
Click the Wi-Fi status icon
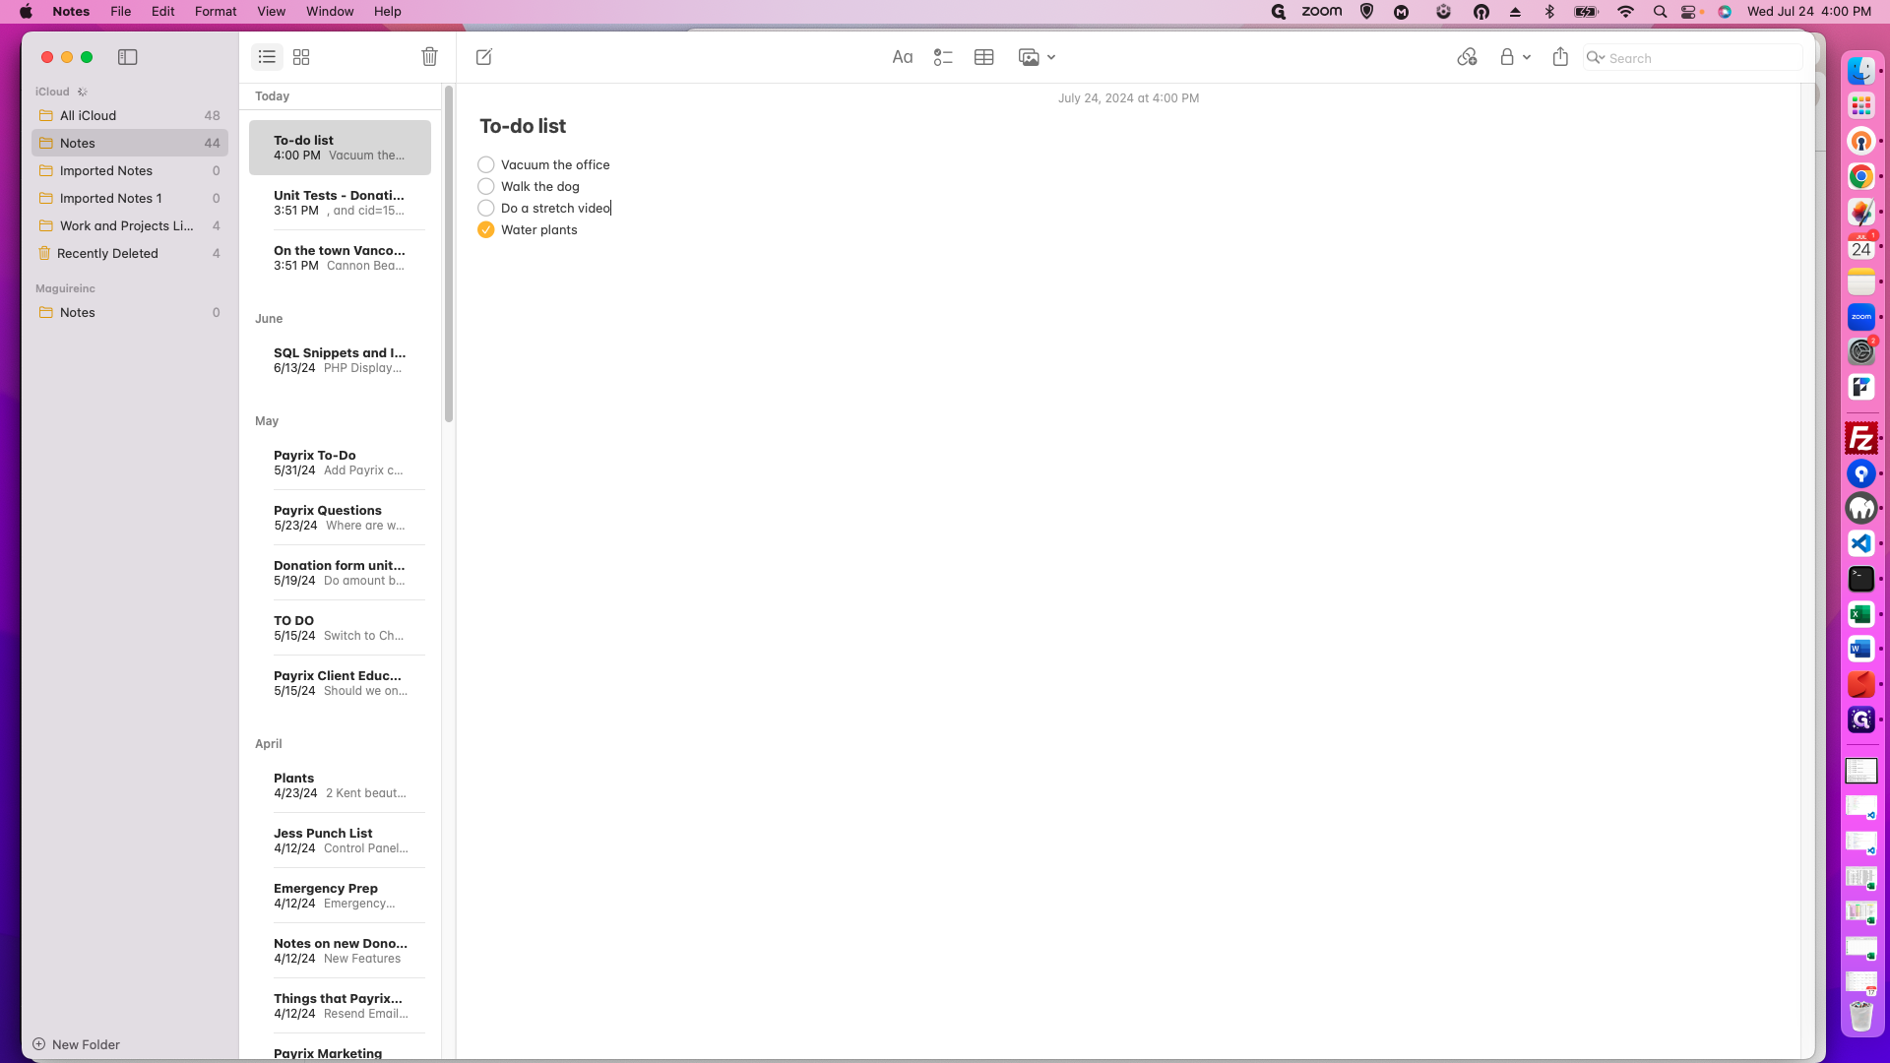(x=1625, y=12)
